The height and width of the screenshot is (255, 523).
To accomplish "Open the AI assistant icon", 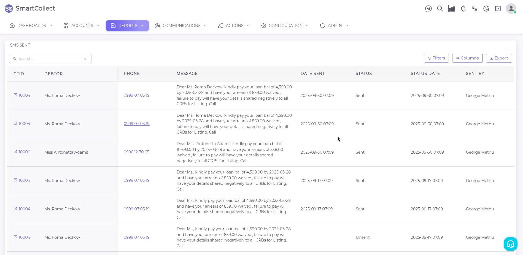I will 428,9.
